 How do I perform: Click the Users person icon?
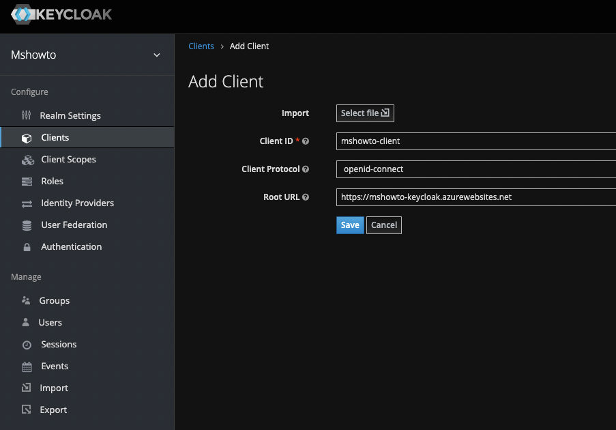25,322
